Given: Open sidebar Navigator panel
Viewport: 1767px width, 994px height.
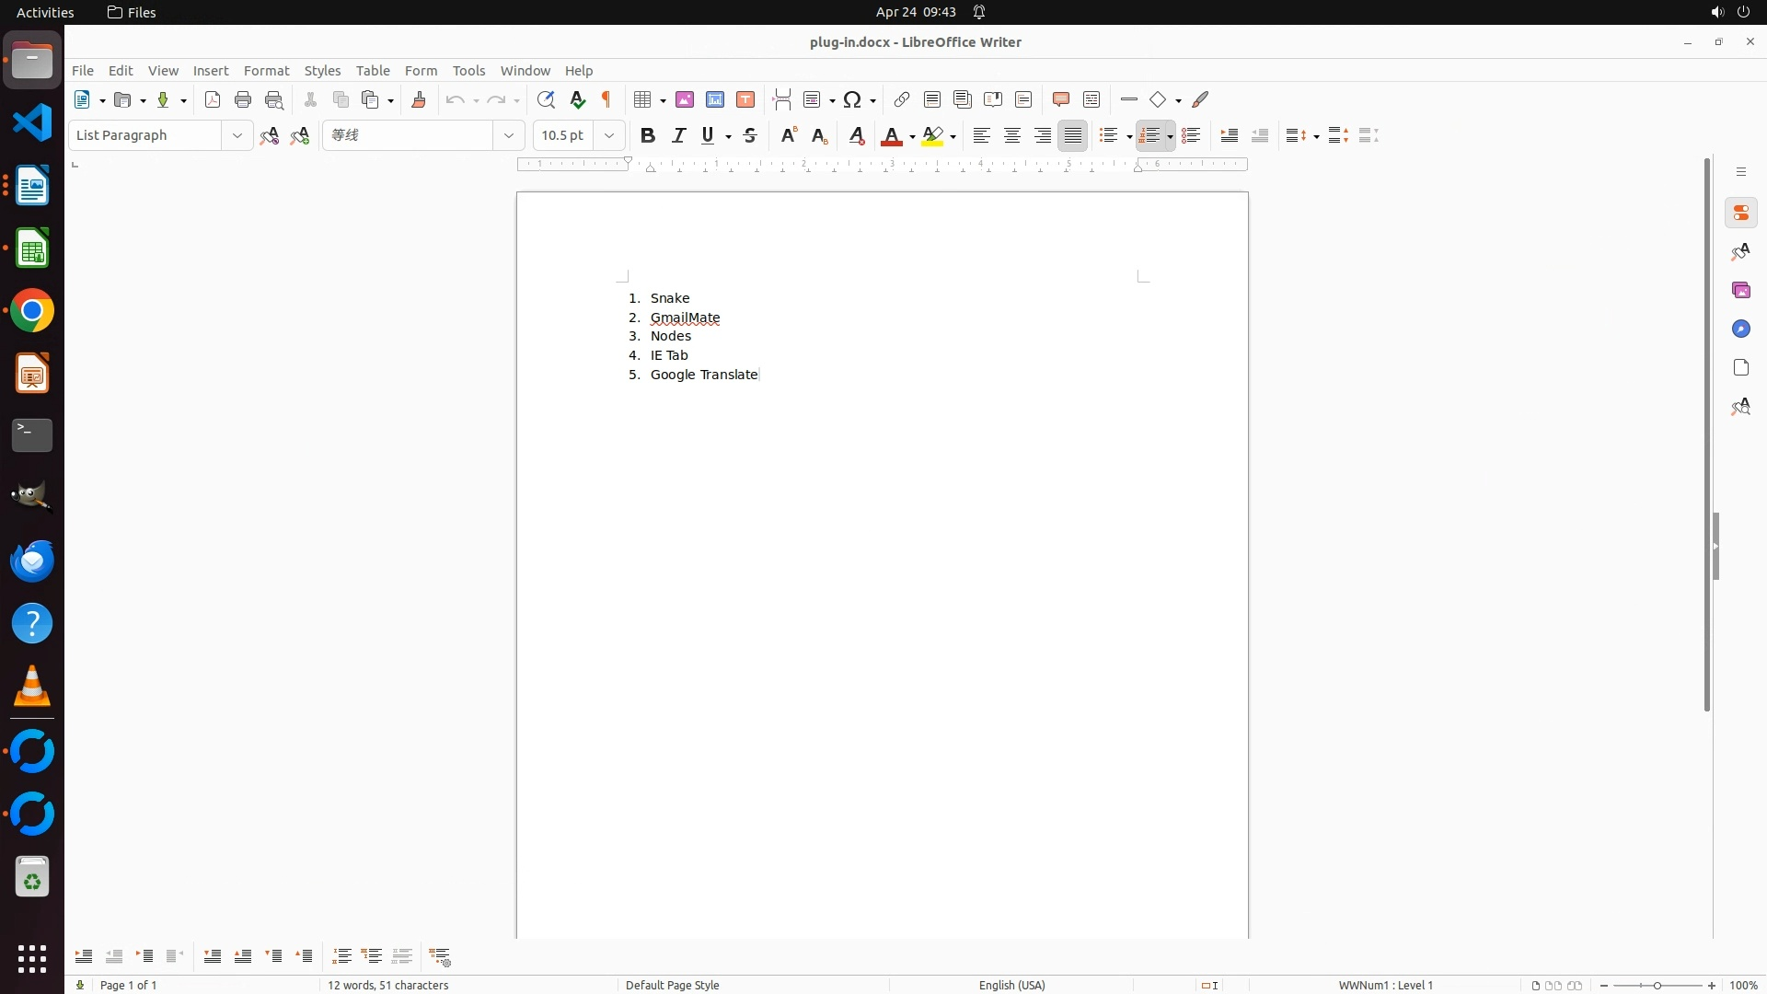Looking at the screenshot, I should [1740, 329].
